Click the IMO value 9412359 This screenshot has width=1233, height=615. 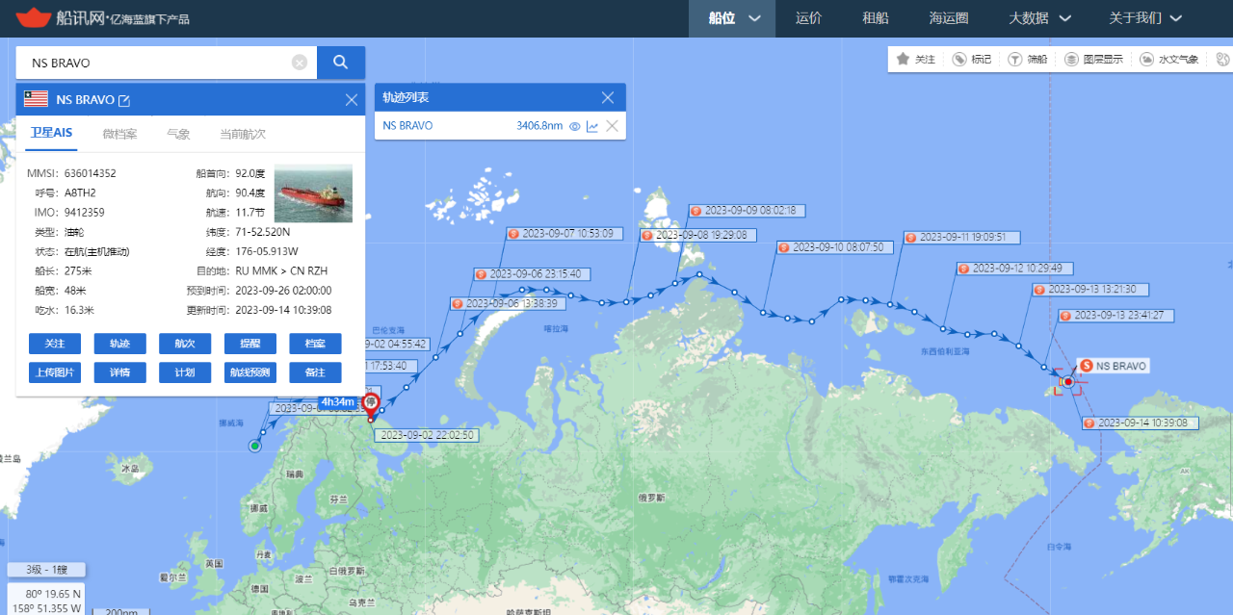coord(85,213)
